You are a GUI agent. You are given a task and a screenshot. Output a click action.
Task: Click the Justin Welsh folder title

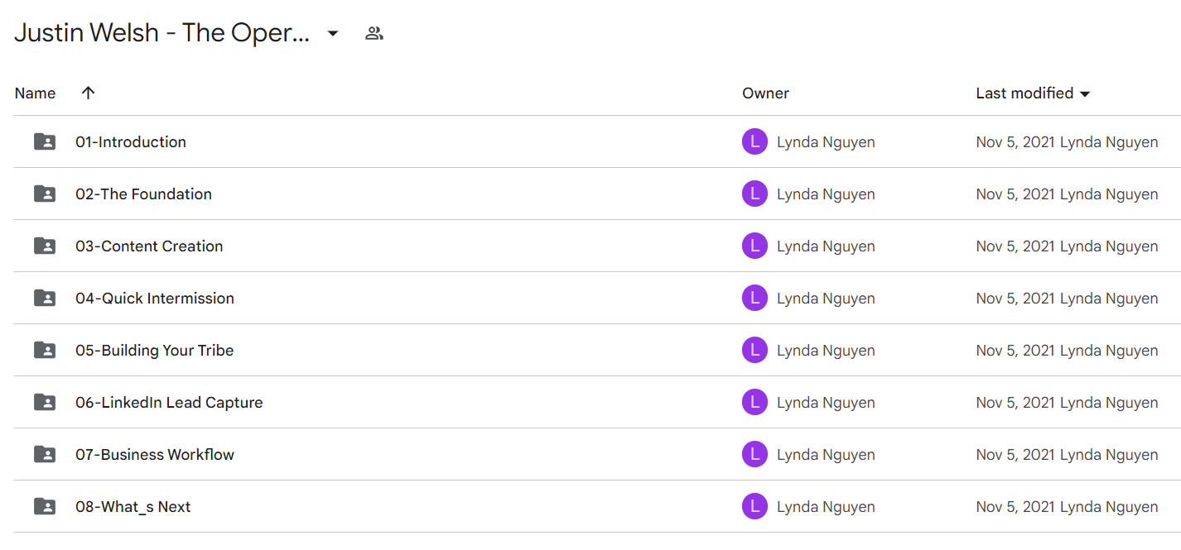coord(162,33)
